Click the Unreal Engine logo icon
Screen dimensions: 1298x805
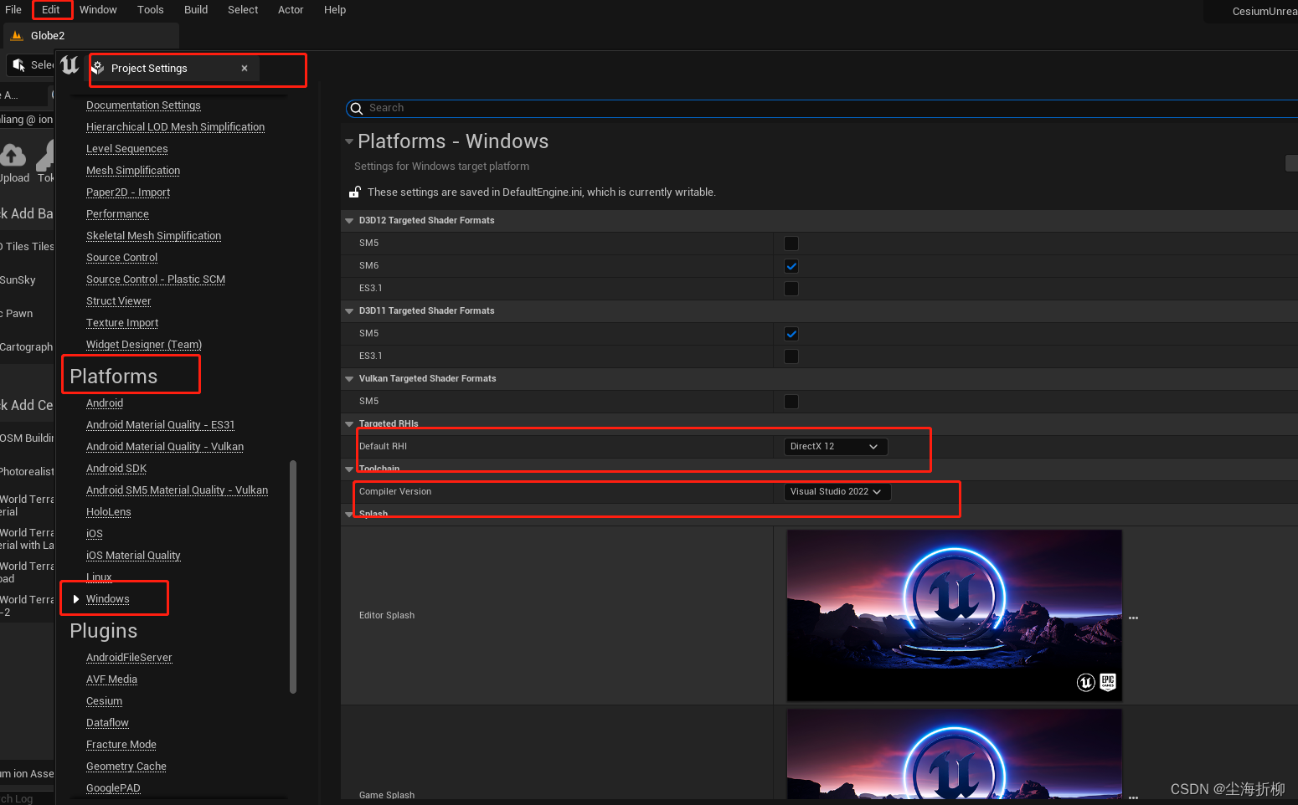70,65
